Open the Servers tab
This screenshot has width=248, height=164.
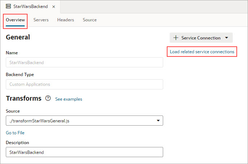pyautogui.click(x=41, y=20)
